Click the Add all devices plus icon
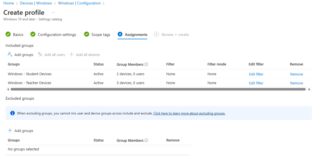Image resolution: width=318 pixels, height=159 pixels. tap(71, 54)
